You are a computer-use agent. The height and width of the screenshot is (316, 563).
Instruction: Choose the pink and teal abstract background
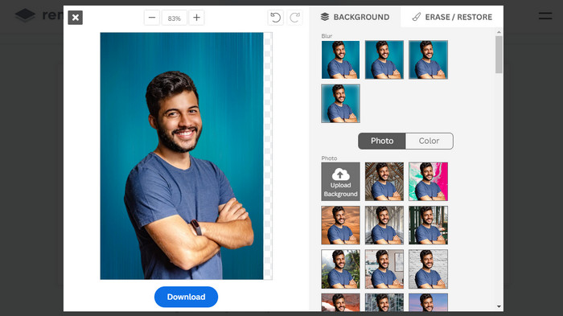pyautogui.click(x=428, y=182)
